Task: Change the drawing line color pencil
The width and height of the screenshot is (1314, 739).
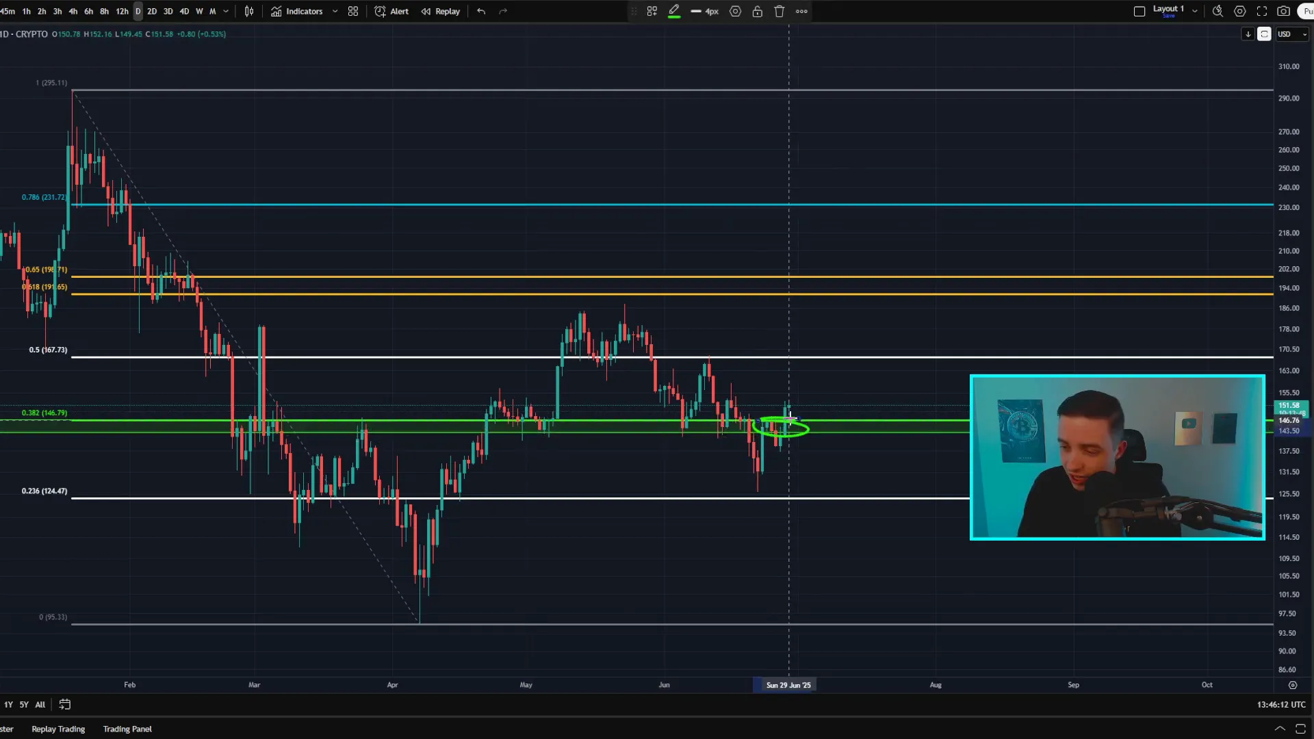Action: [674, 11]
